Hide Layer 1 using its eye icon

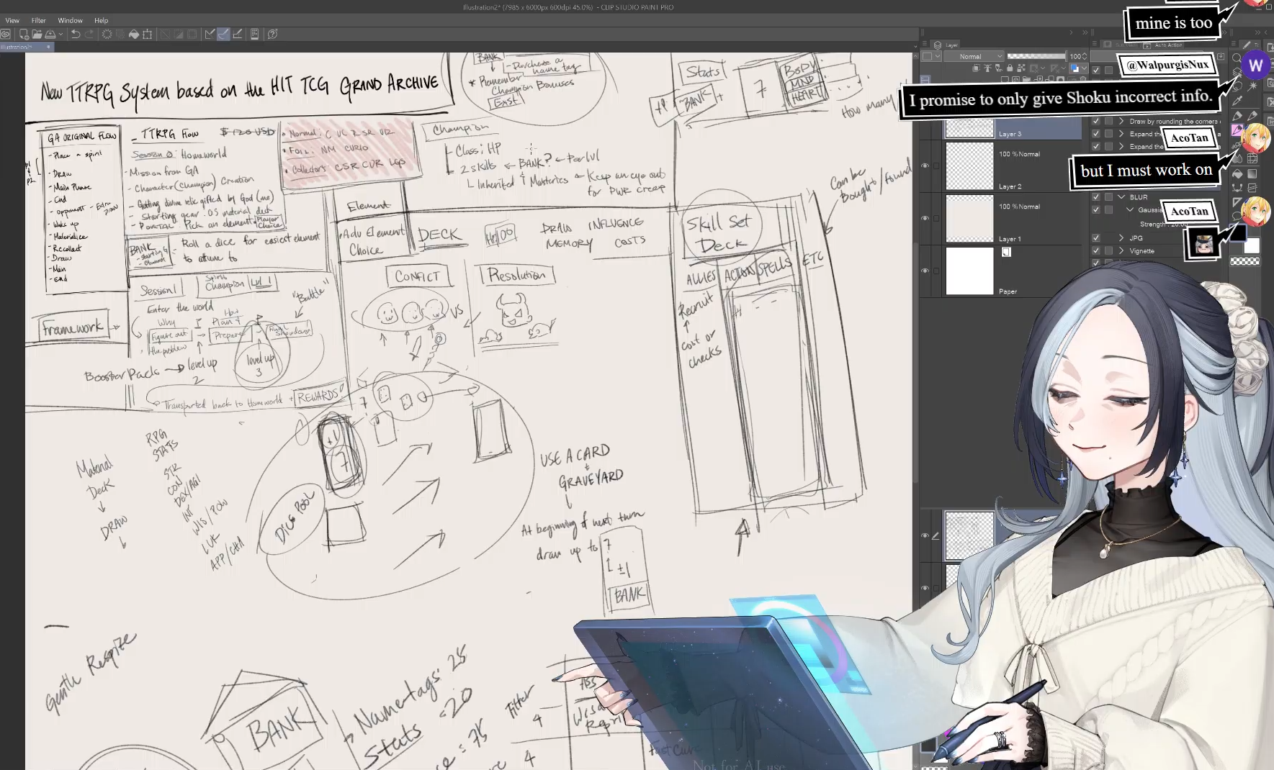pos(925,218)
